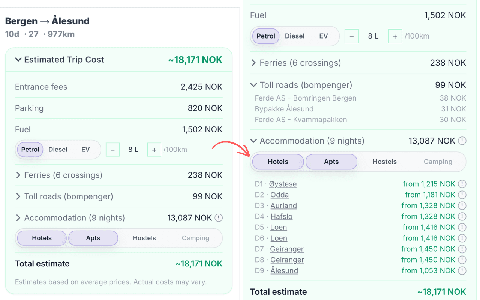
Task: Increase fuel consumption with plus stepper
Action: [395, 36]
